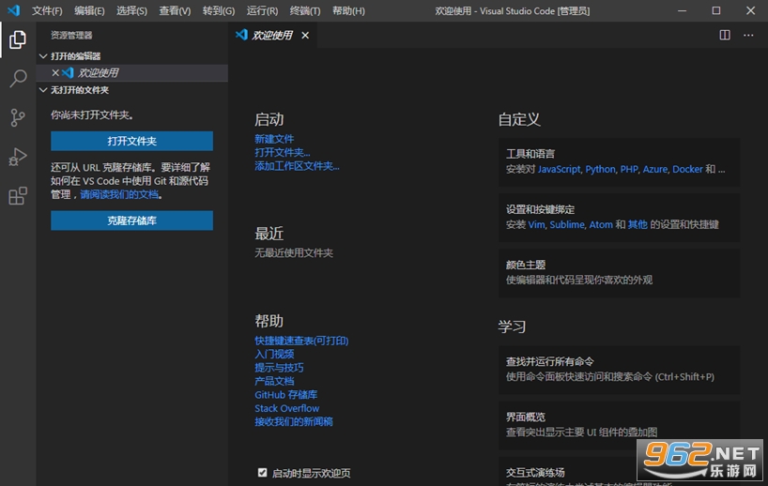768x486 pixels.
Task: Click the 克隆存储库 button
Action: (131, 220)
